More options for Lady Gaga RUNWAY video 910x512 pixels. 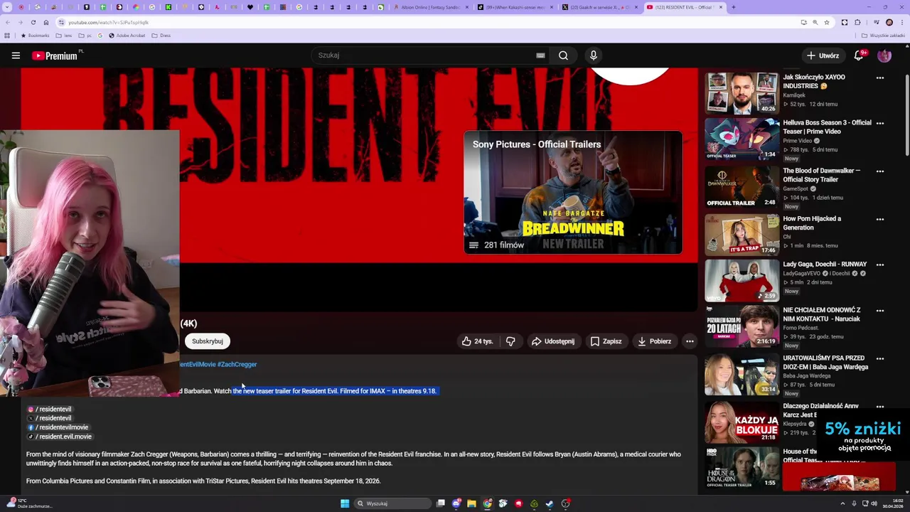coord(880,265)
